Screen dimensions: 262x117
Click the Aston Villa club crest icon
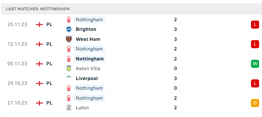point(69,68)
